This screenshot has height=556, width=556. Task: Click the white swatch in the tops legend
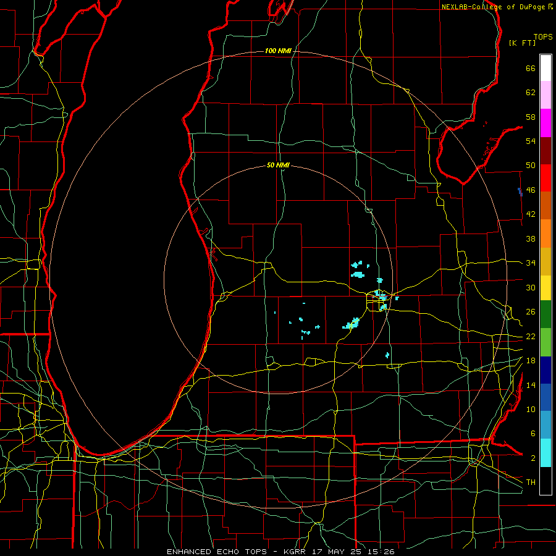point(545,68)
